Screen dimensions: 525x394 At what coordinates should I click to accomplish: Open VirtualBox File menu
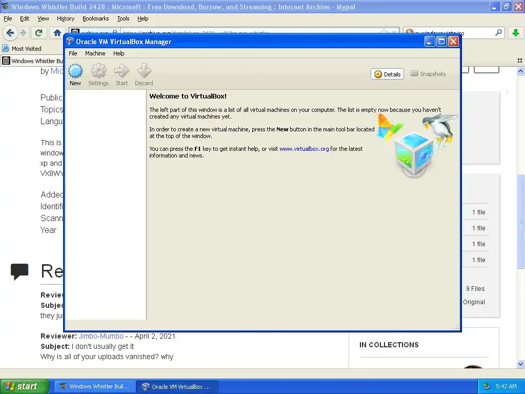pyautogui.click(x=73, y=53)
